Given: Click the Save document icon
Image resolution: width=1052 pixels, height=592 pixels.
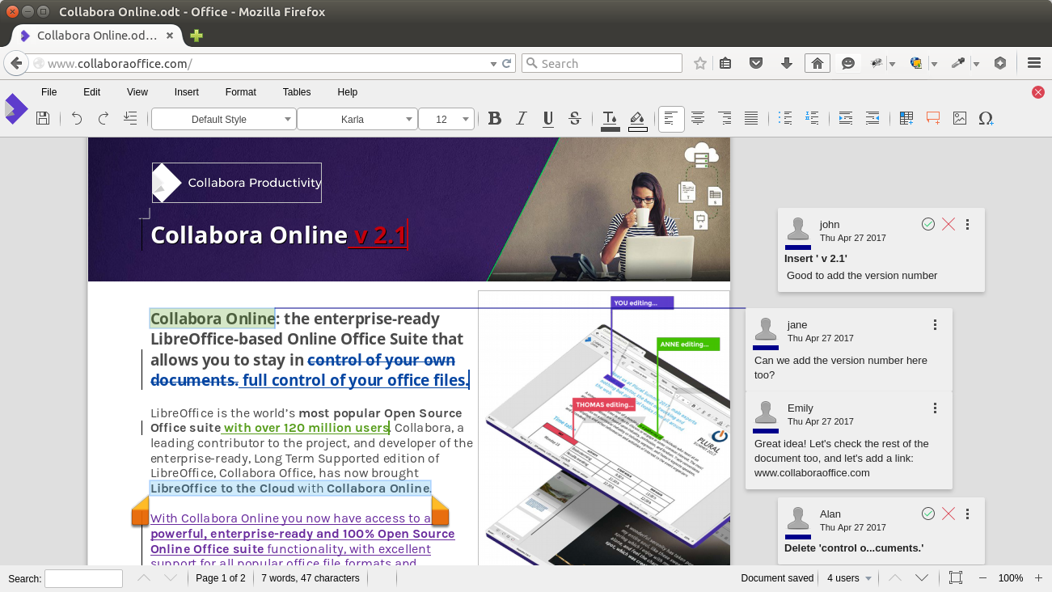Looking at the screenshot, I should coord(43,119).
